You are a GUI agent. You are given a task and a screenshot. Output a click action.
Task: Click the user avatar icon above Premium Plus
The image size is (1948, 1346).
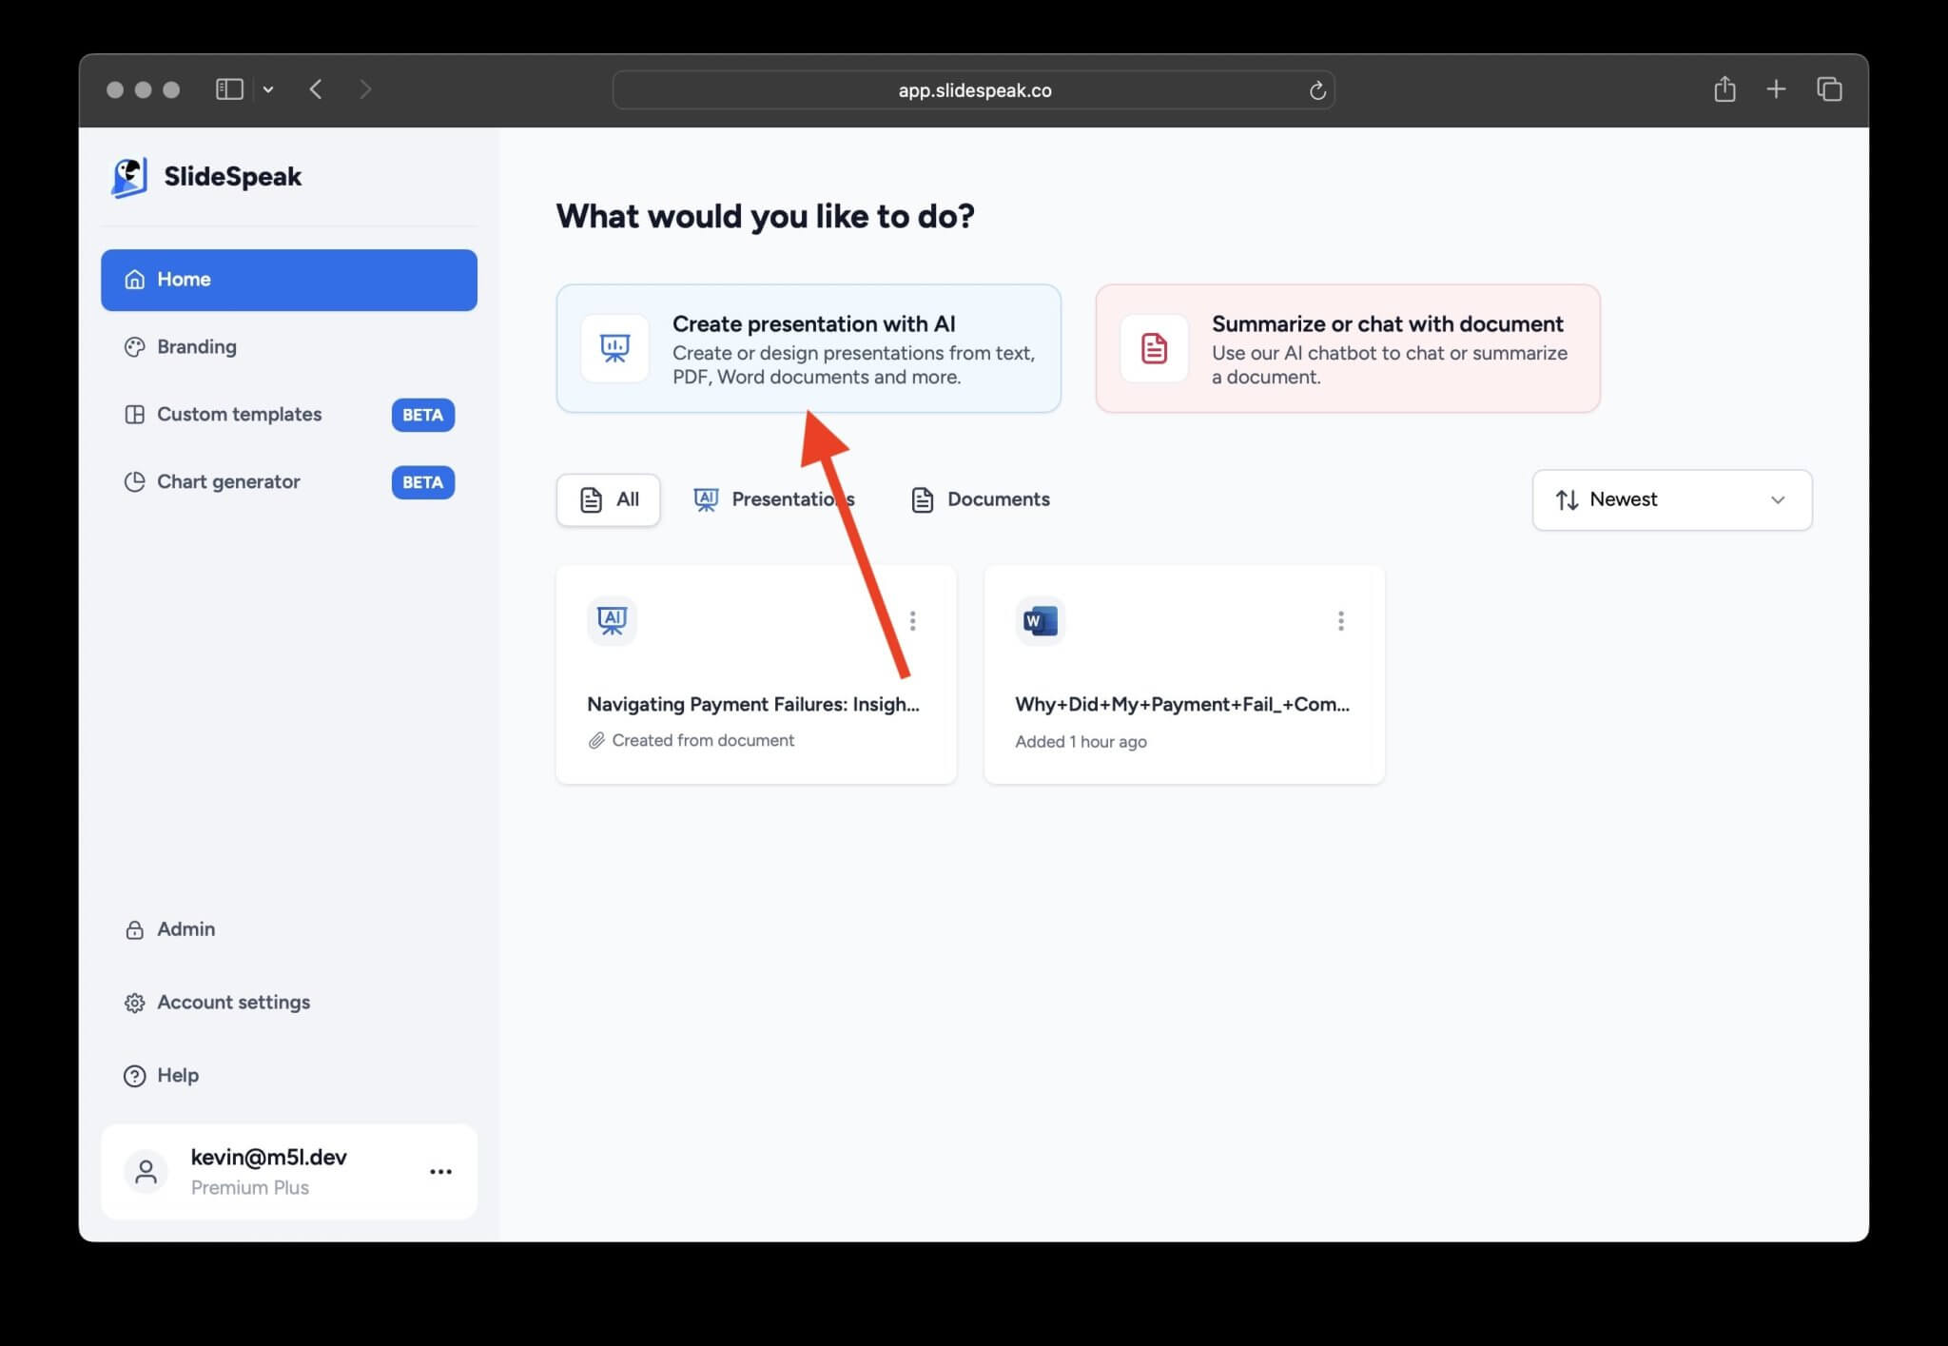click(146, 1171)
